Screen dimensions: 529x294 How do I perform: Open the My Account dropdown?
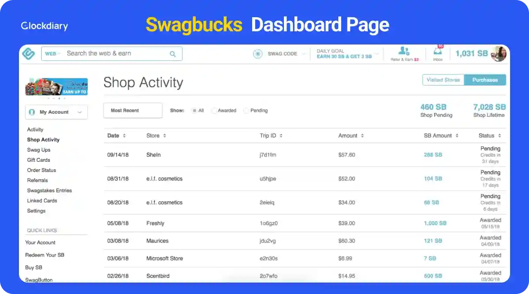(56, 112)
